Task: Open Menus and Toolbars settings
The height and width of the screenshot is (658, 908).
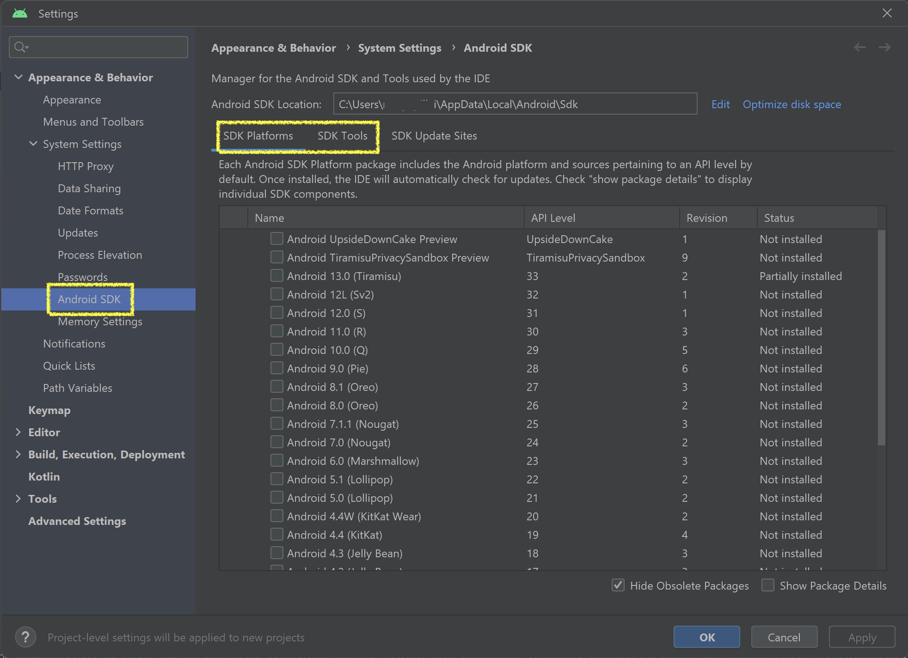Action: tap(93, 122)
